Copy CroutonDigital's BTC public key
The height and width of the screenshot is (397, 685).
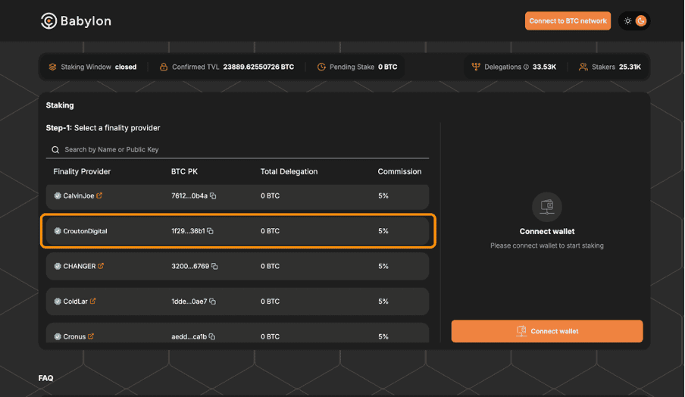point(211,231)
